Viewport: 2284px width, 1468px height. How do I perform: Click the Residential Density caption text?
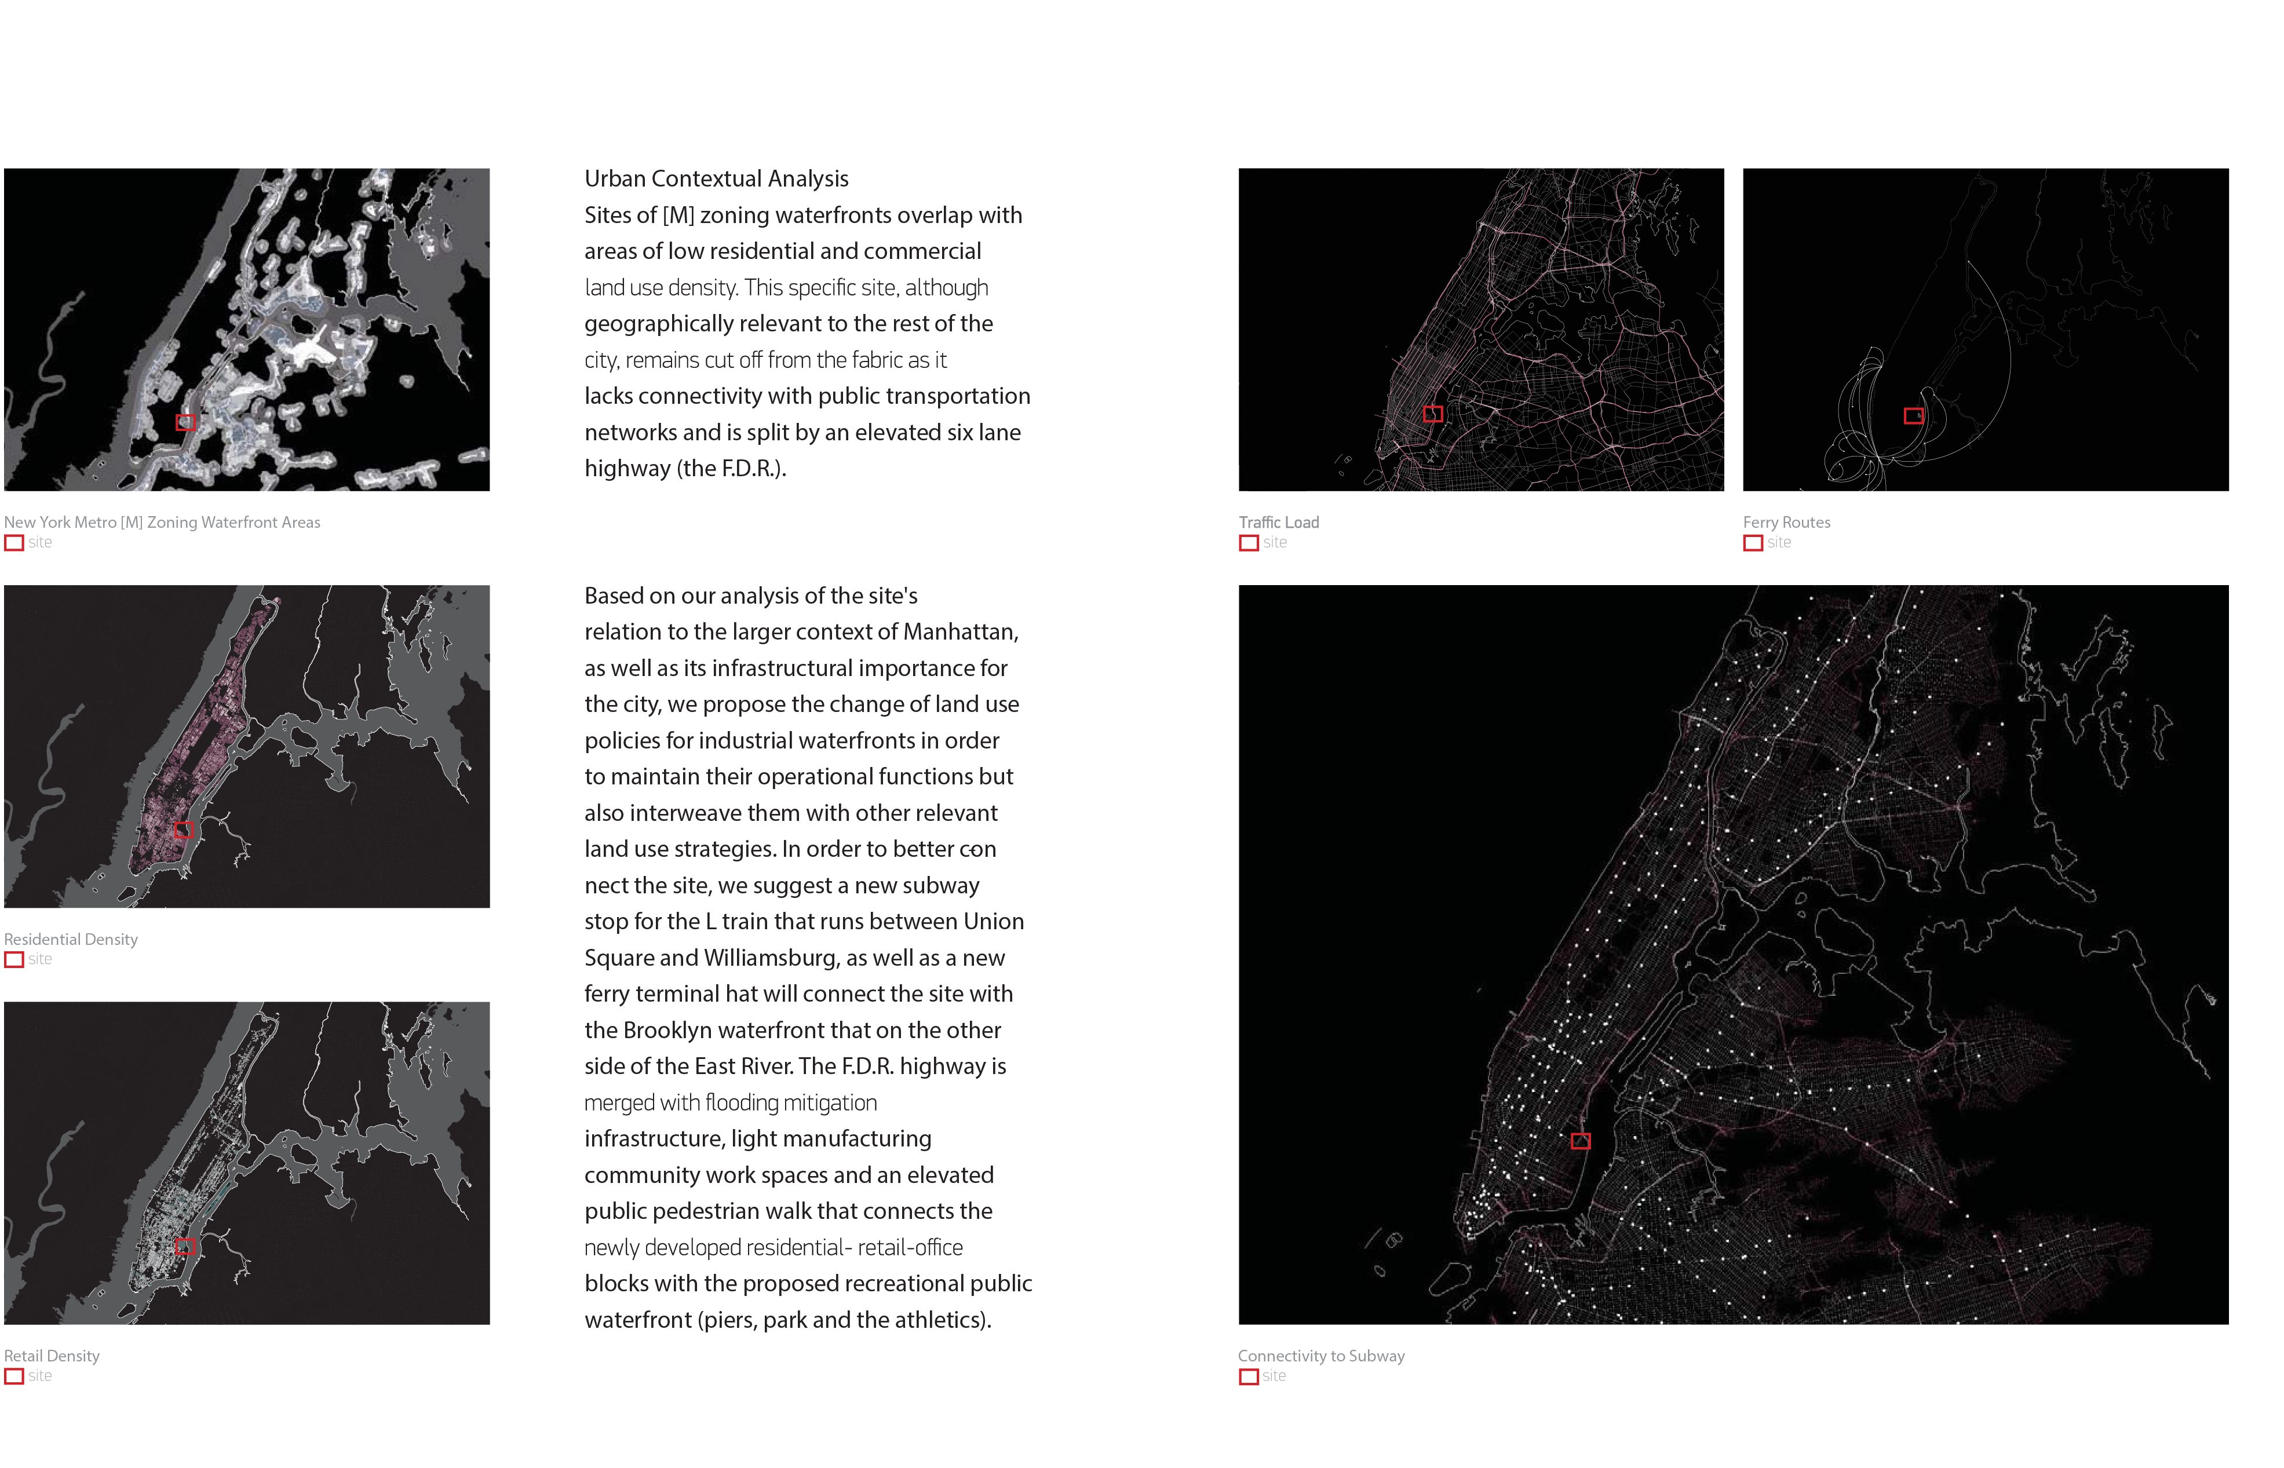[71, 939]
